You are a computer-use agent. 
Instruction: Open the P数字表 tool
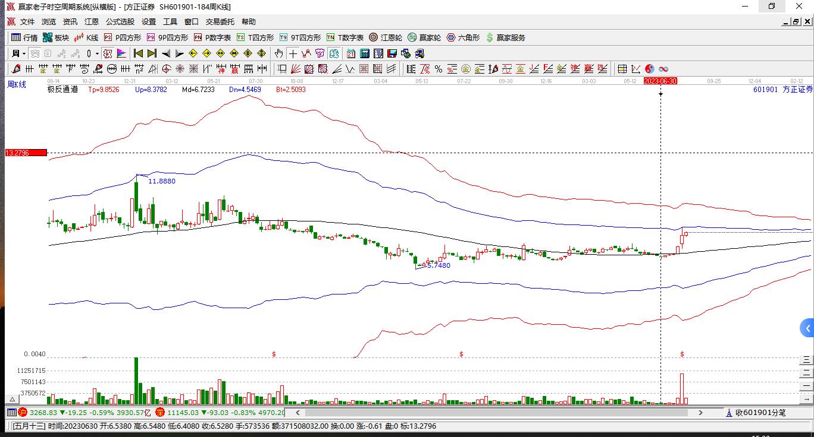(x=212, y=37)
